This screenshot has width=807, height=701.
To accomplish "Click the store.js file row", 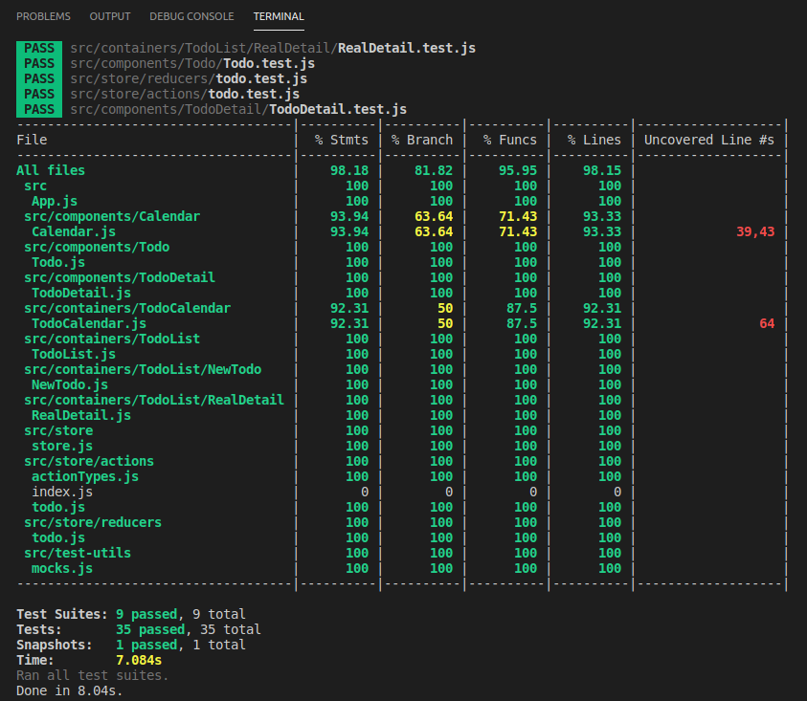I will point(62,446).
